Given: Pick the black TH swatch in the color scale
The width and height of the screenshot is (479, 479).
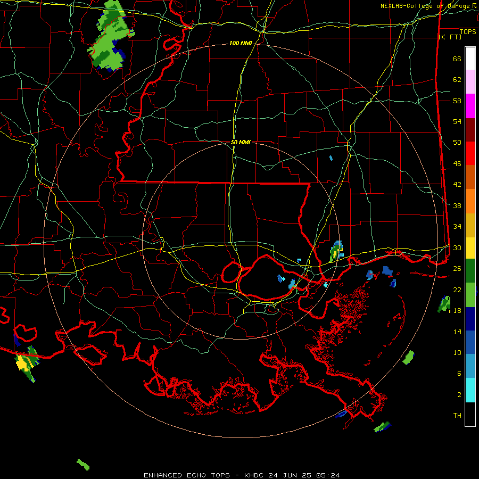Looking at the screenshot, I should click(470, 414).
